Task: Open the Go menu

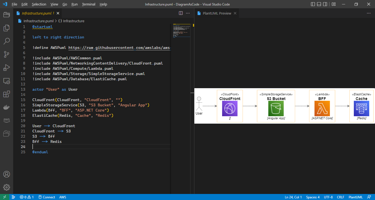Action: 65,4
